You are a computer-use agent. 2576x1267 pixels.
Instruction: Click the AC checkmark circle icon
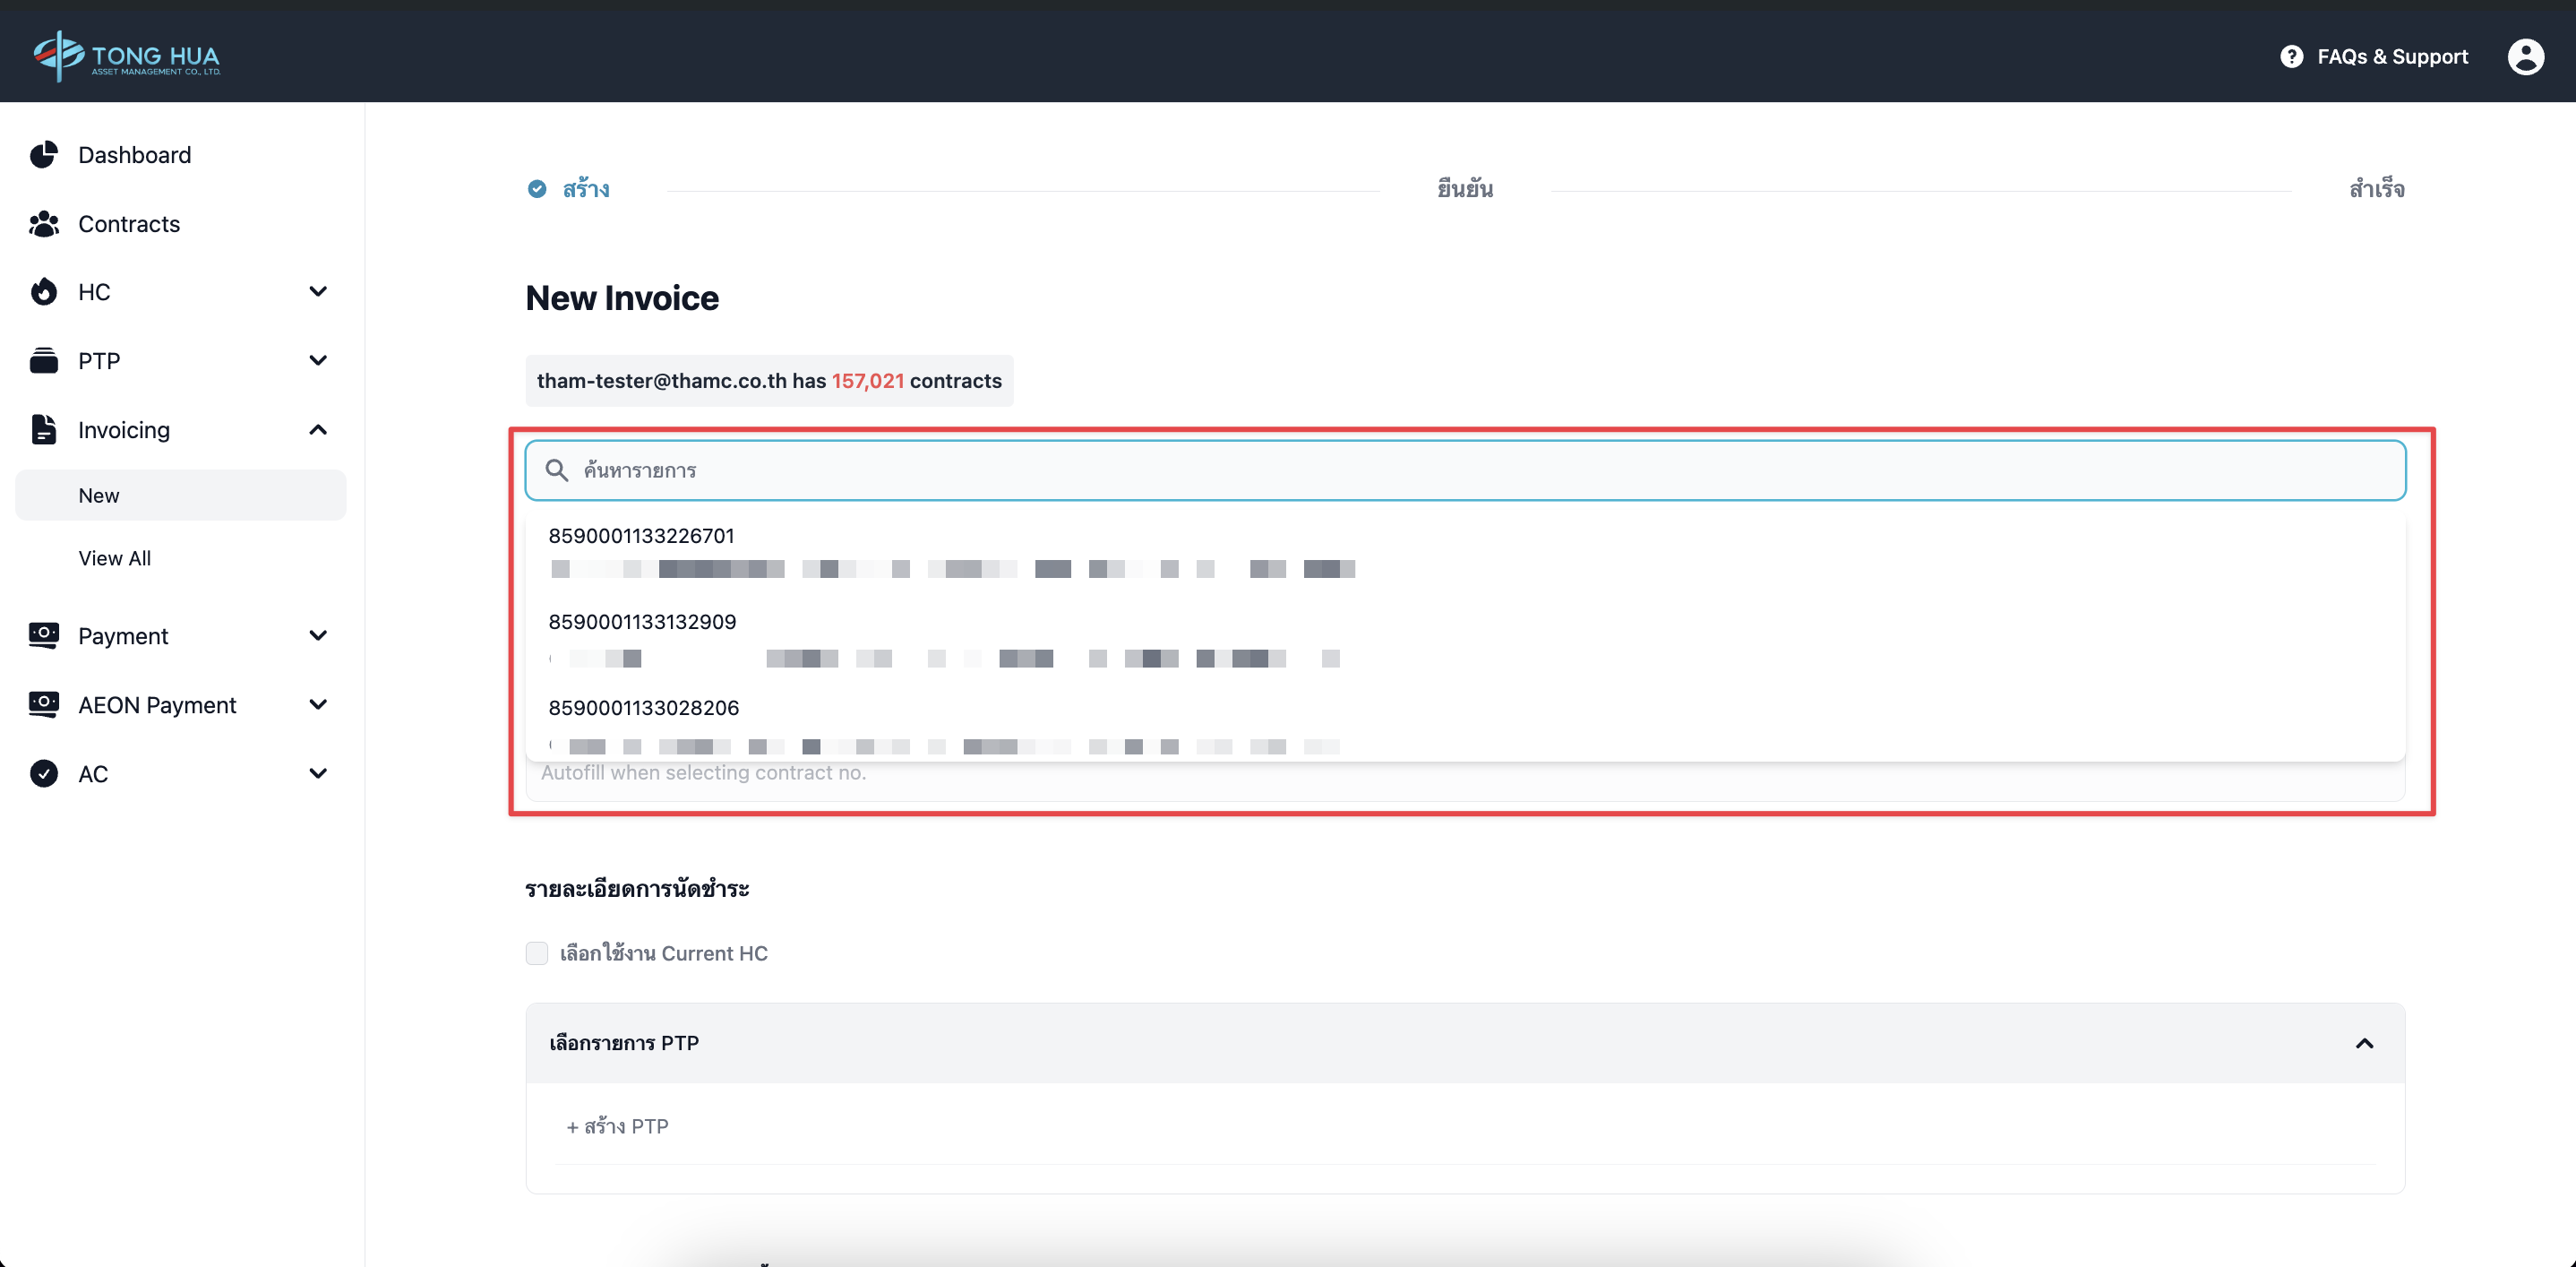(x=44, y=774)
